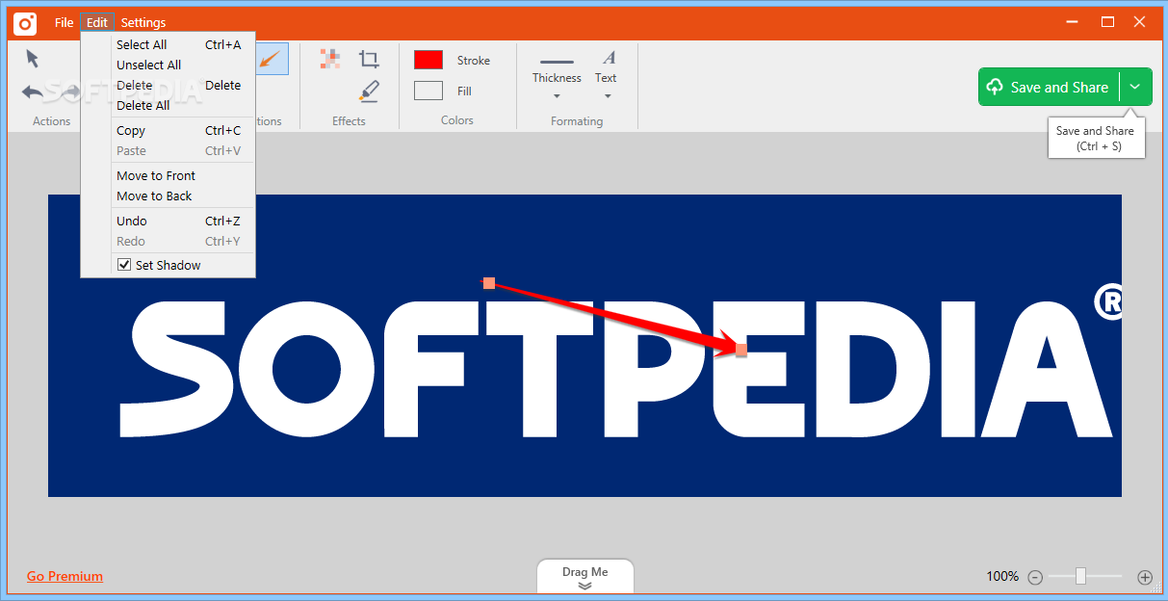The width and height of the screenshot is (1168, 601).
Task: Open the Go Premium link
Action: pyautogui.click(x=65, y=576)
